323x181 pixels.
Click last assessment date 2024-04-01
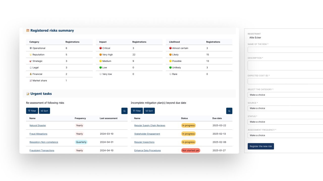point(107,142)
